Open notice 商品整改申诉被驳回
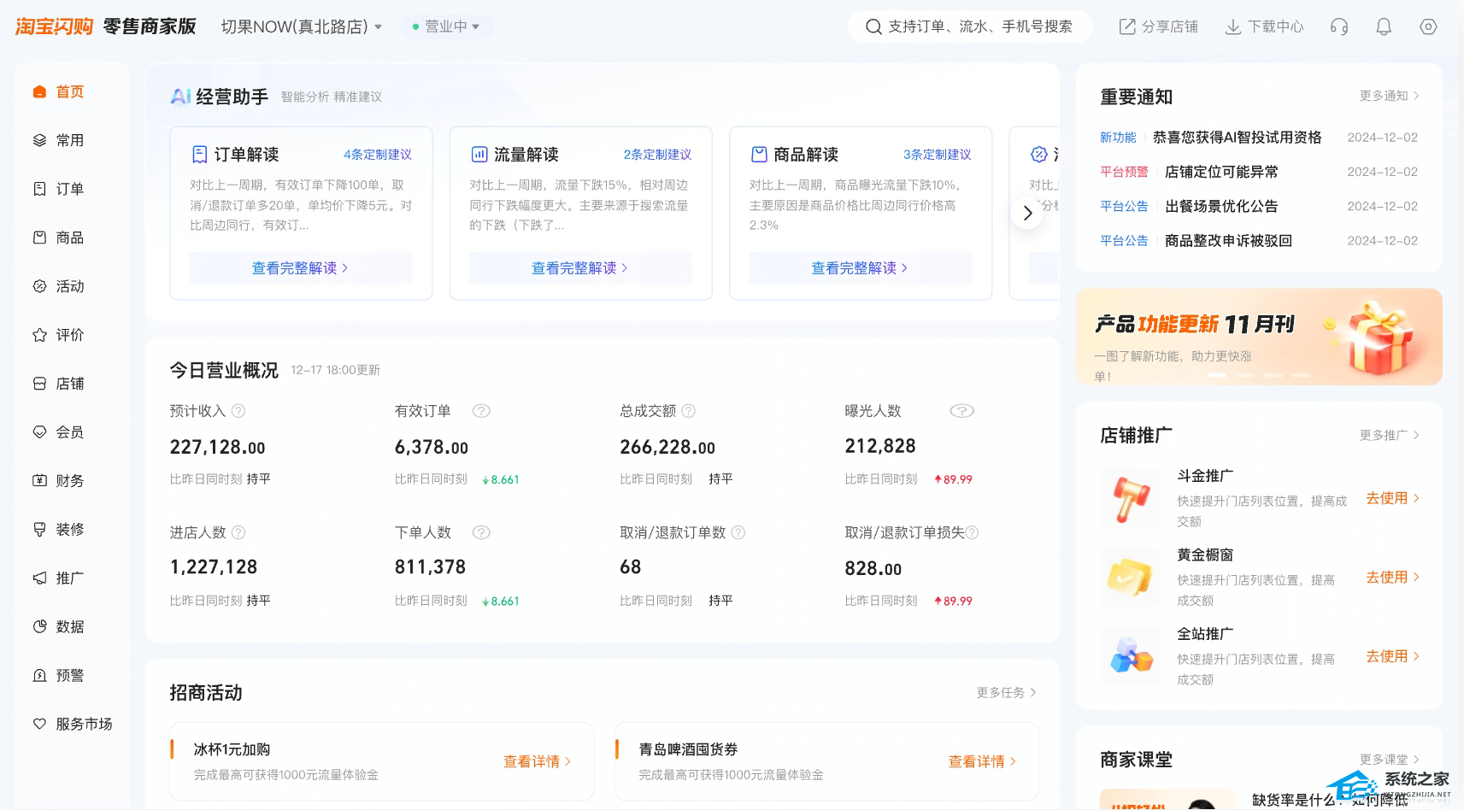Image resolution: width=1464 pixels, height=810 pixels. (x=1228, y=241)
